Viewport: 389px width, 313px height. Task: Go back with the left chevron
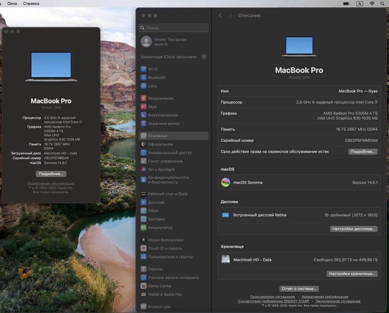point(220,15)
